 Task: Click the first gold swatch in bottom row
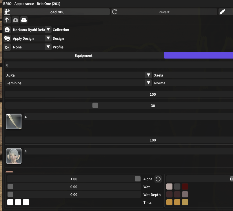(x=170, y=202)
